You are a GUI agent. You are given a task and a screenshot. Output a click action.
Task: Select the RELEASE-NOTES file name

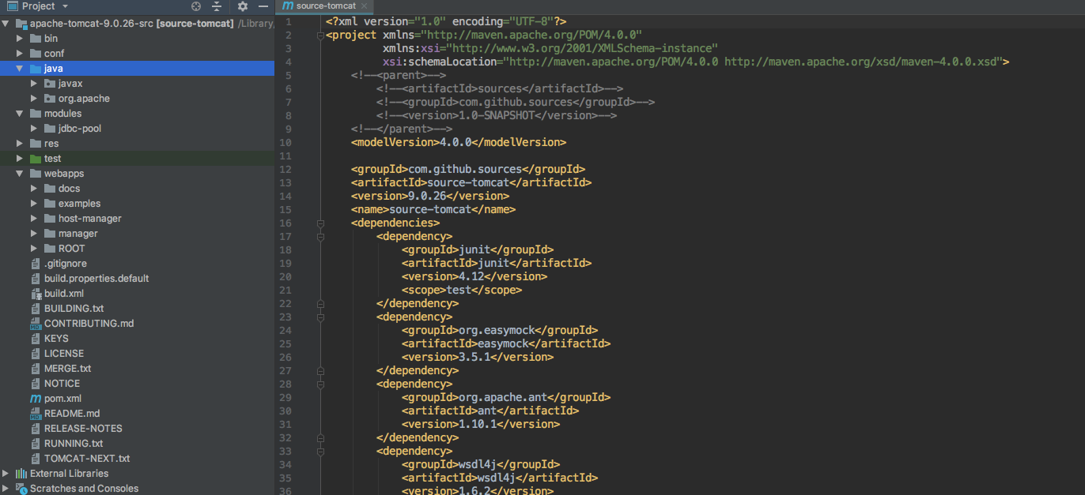tap(83, 429)
